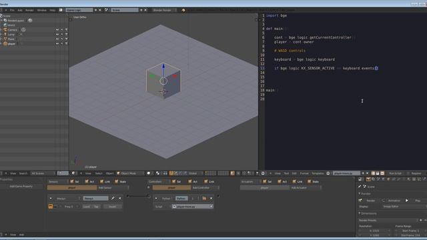The width and height of the screenshot is (427, 240).
Task: Toggle syntax highlight icon in text editor
Action: point(382,173)
